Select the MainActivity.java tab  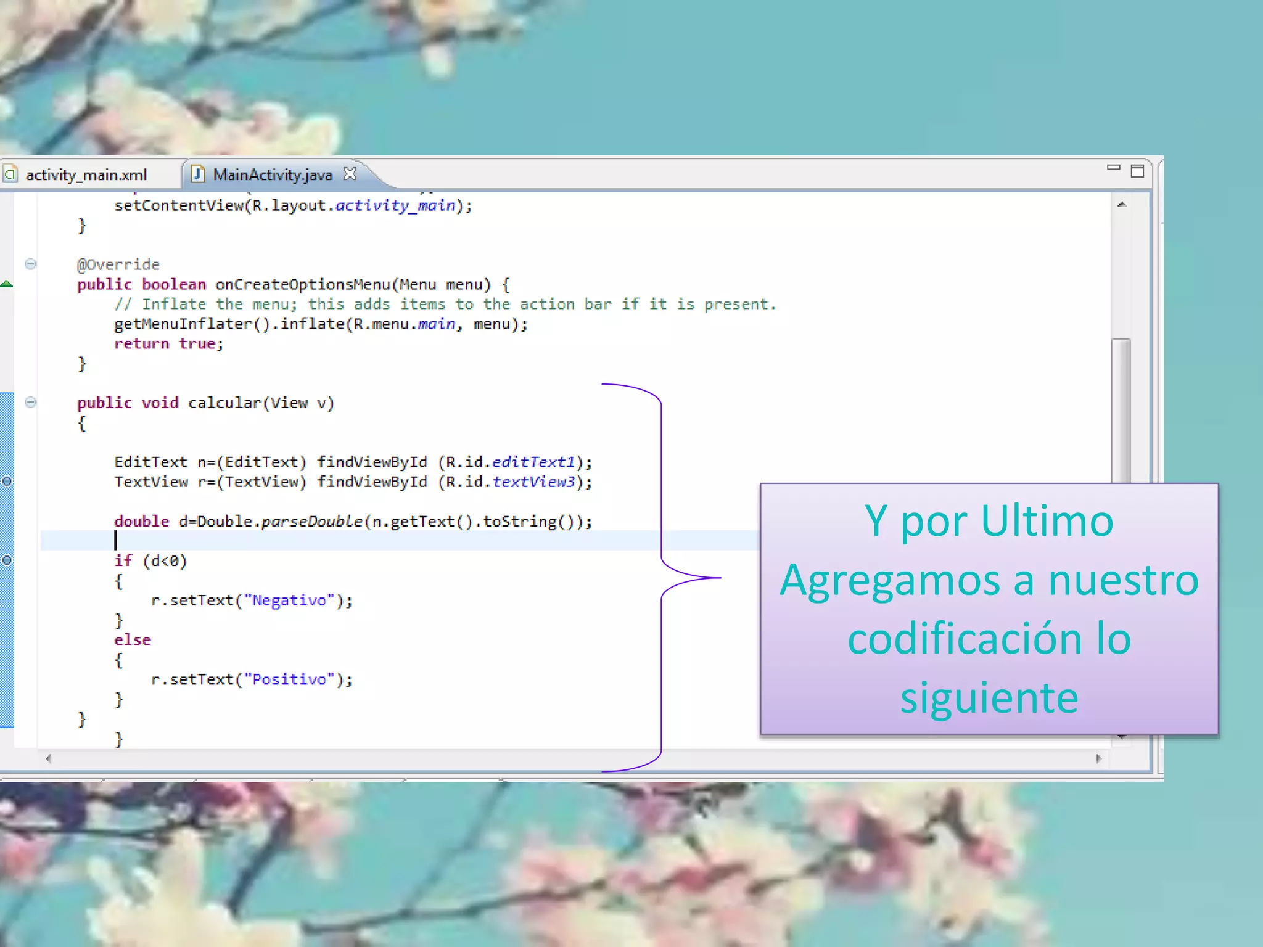tap(272, 175)
